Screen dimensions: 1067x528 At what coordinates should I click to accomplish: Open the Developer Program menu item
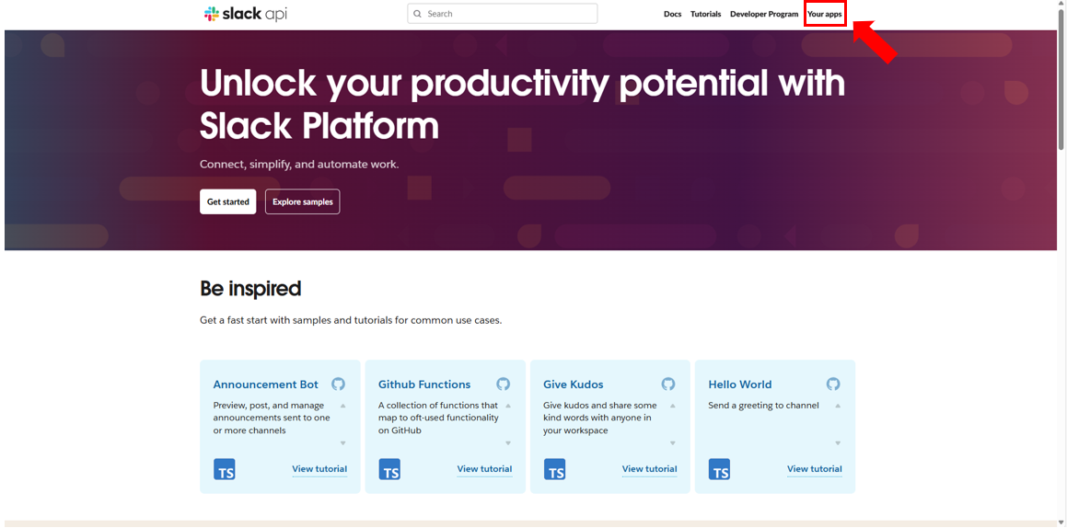coord(764,14)
